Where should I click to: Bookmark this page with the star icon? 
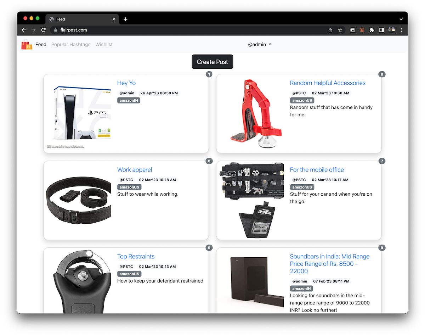pos(340,30)
